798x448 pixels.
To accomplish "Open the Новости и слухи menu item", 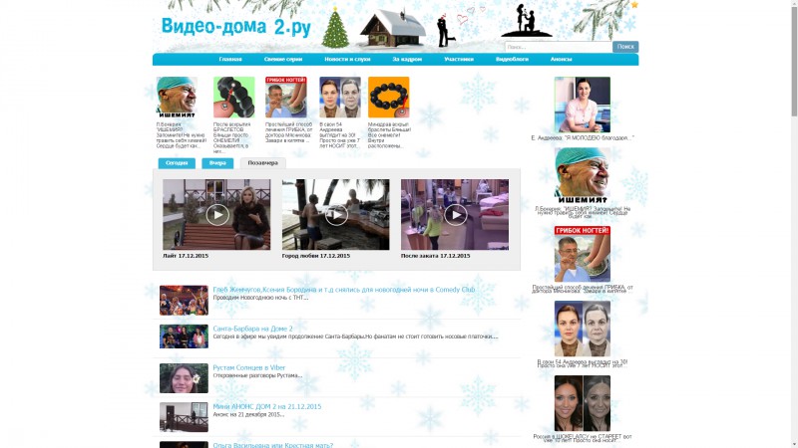I will [x=347, y=60].
